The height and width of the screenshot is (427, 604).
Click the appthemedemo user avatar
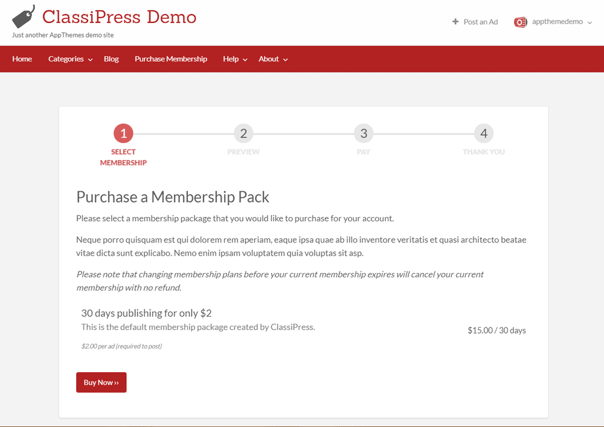(x=521, y=22)
